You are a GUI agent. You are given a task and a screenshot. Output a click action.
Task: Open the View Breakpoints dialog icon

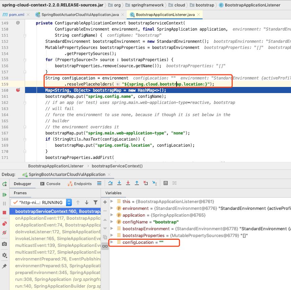coord(4,223)
